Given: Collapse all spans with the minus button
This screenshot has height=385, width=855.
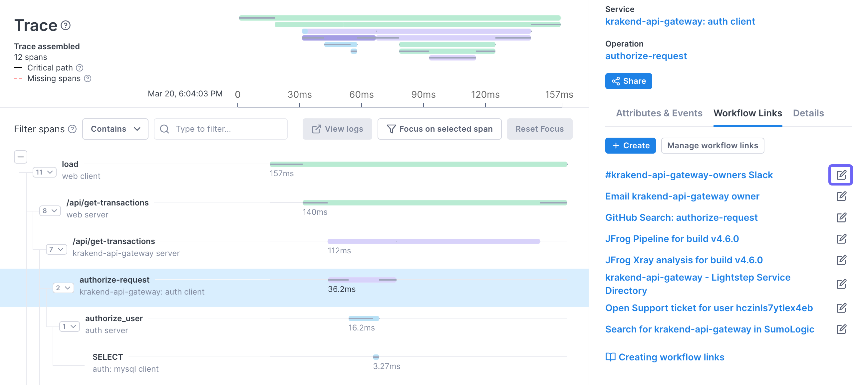Looking at the screenshot, I should pos(21,157).
